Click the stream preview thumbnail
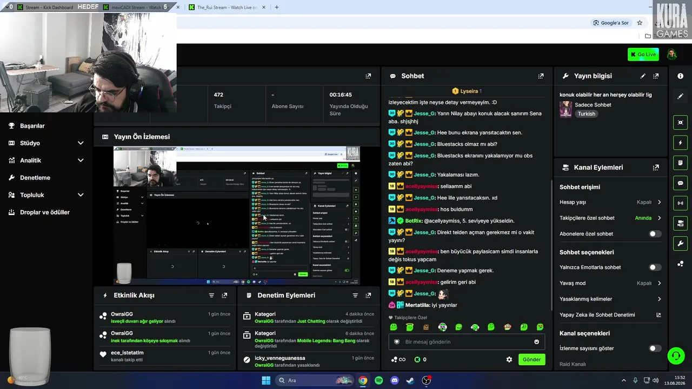This screenshot has width=692, height=389. point(237,216)
